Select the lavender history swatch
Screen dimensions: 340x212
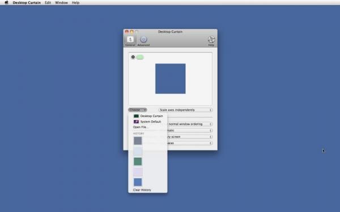(x=138, y=172)
